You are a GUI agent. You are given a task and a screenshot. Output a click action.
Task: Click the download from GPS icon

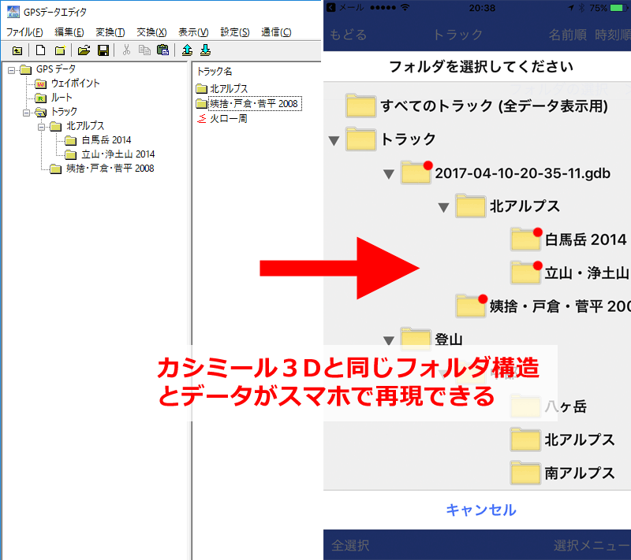(x=205, y=50)
